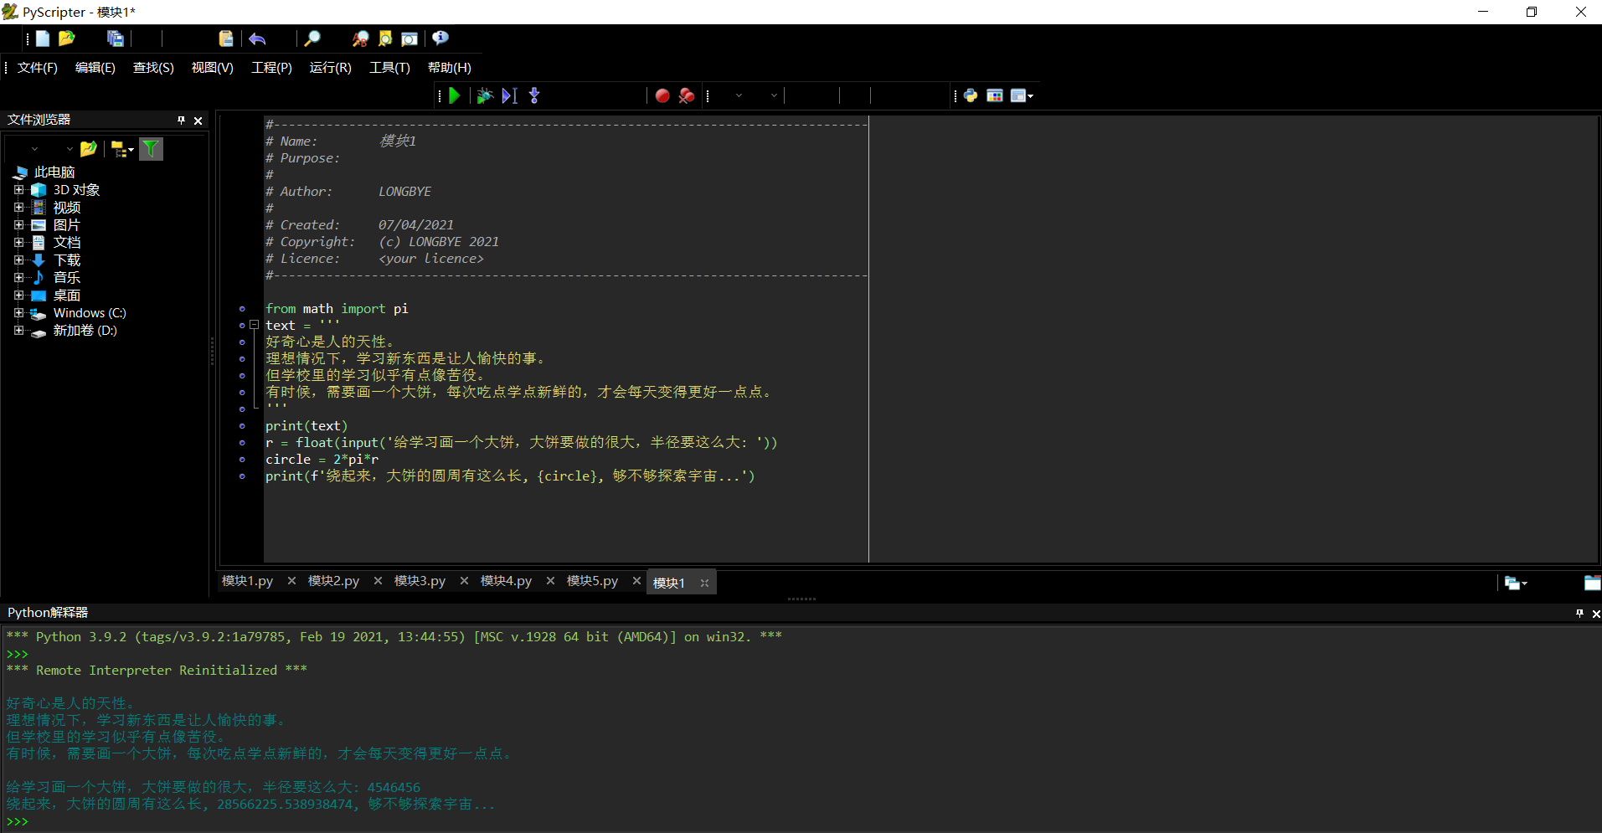The height and width of the screenshot is (833, 1602).
Task: Open the 文件(F) menu
Action: 38,68
